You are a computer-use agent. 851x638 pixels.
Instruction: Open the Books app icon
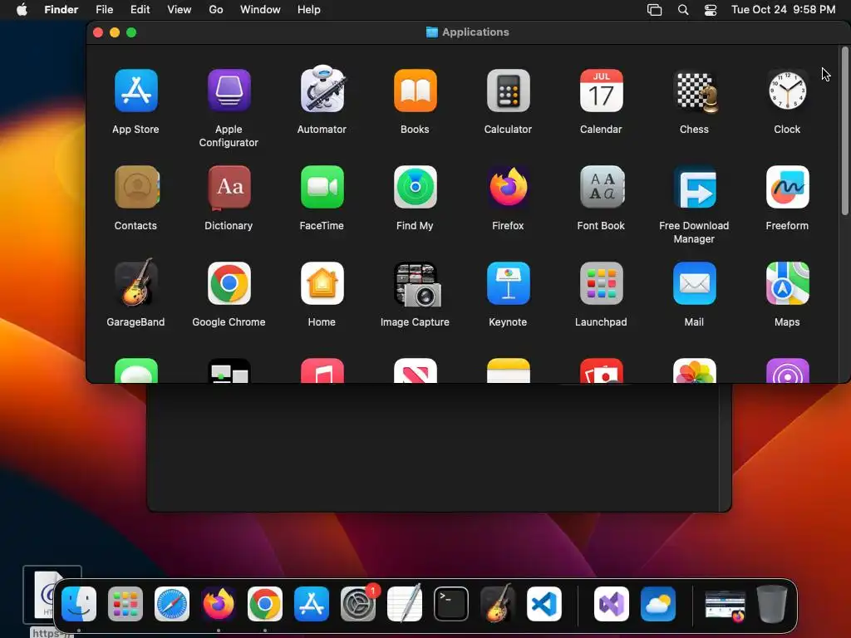click(x=416, y=91)
